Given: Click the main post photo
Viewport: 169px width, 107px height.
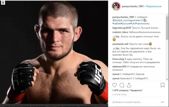Looking at the screenshot, I should (54, 52).
